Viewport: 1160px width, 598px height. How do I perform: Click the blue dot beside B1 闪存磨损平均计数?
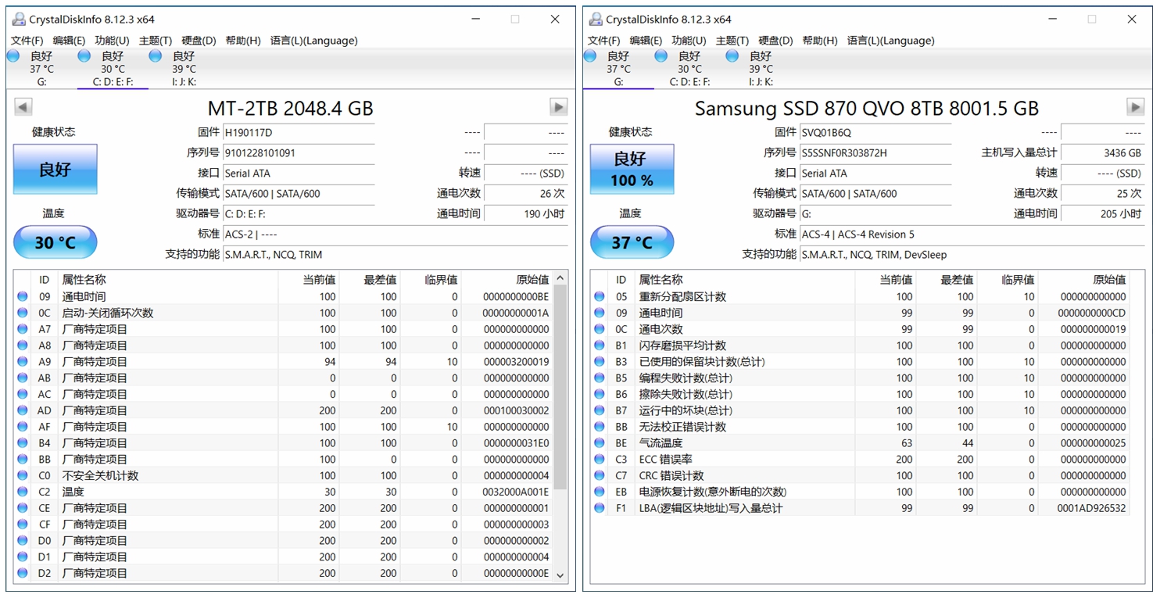click(599, 345)
